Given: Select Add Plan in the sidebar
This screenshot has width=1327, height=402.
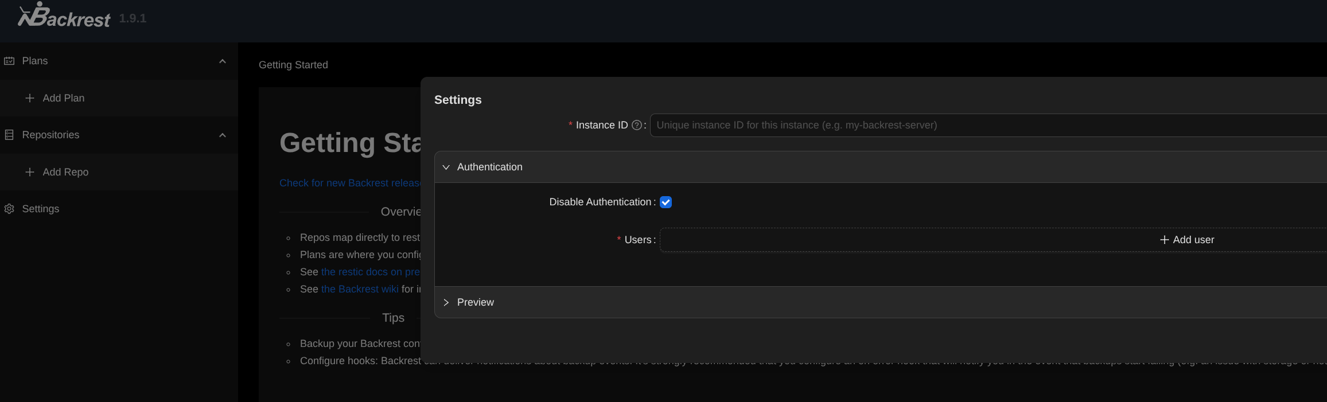Looking at the screenshot, I should (63, 98).
